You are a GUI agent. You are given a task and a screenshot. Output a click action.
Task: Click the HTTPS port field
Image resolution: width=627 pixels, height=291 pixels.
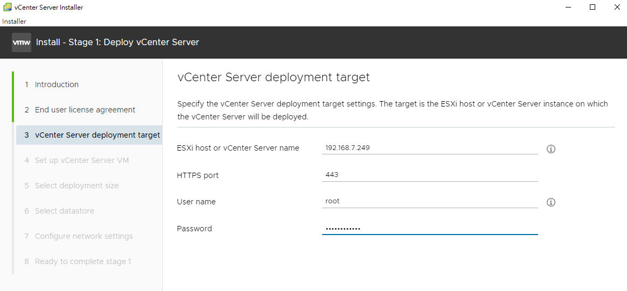point(430,175)
